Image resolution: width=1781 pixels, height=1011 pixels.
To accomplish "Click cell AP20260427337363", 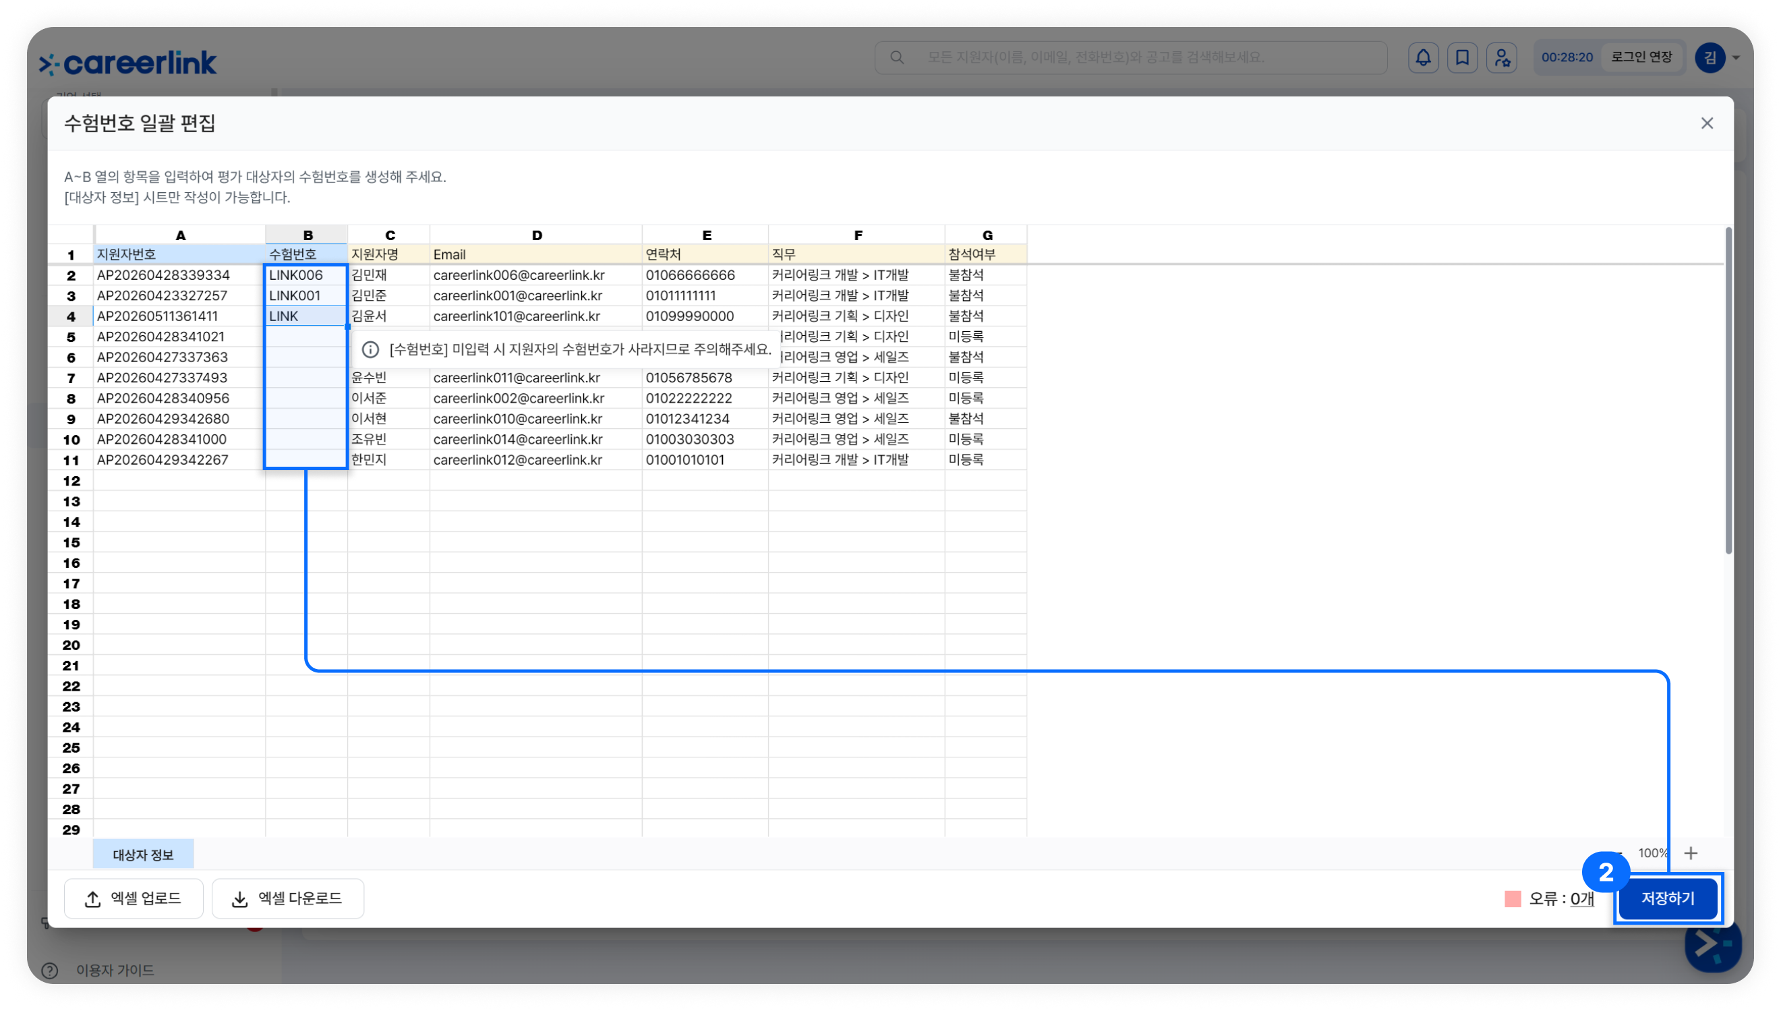I will coord(180,357).
